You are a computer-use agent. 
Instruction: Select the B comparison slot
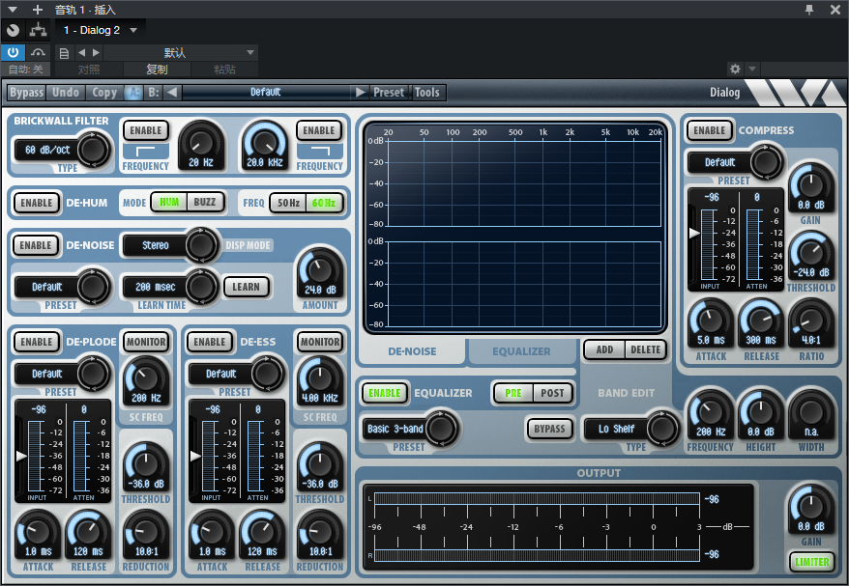(153, 93)
